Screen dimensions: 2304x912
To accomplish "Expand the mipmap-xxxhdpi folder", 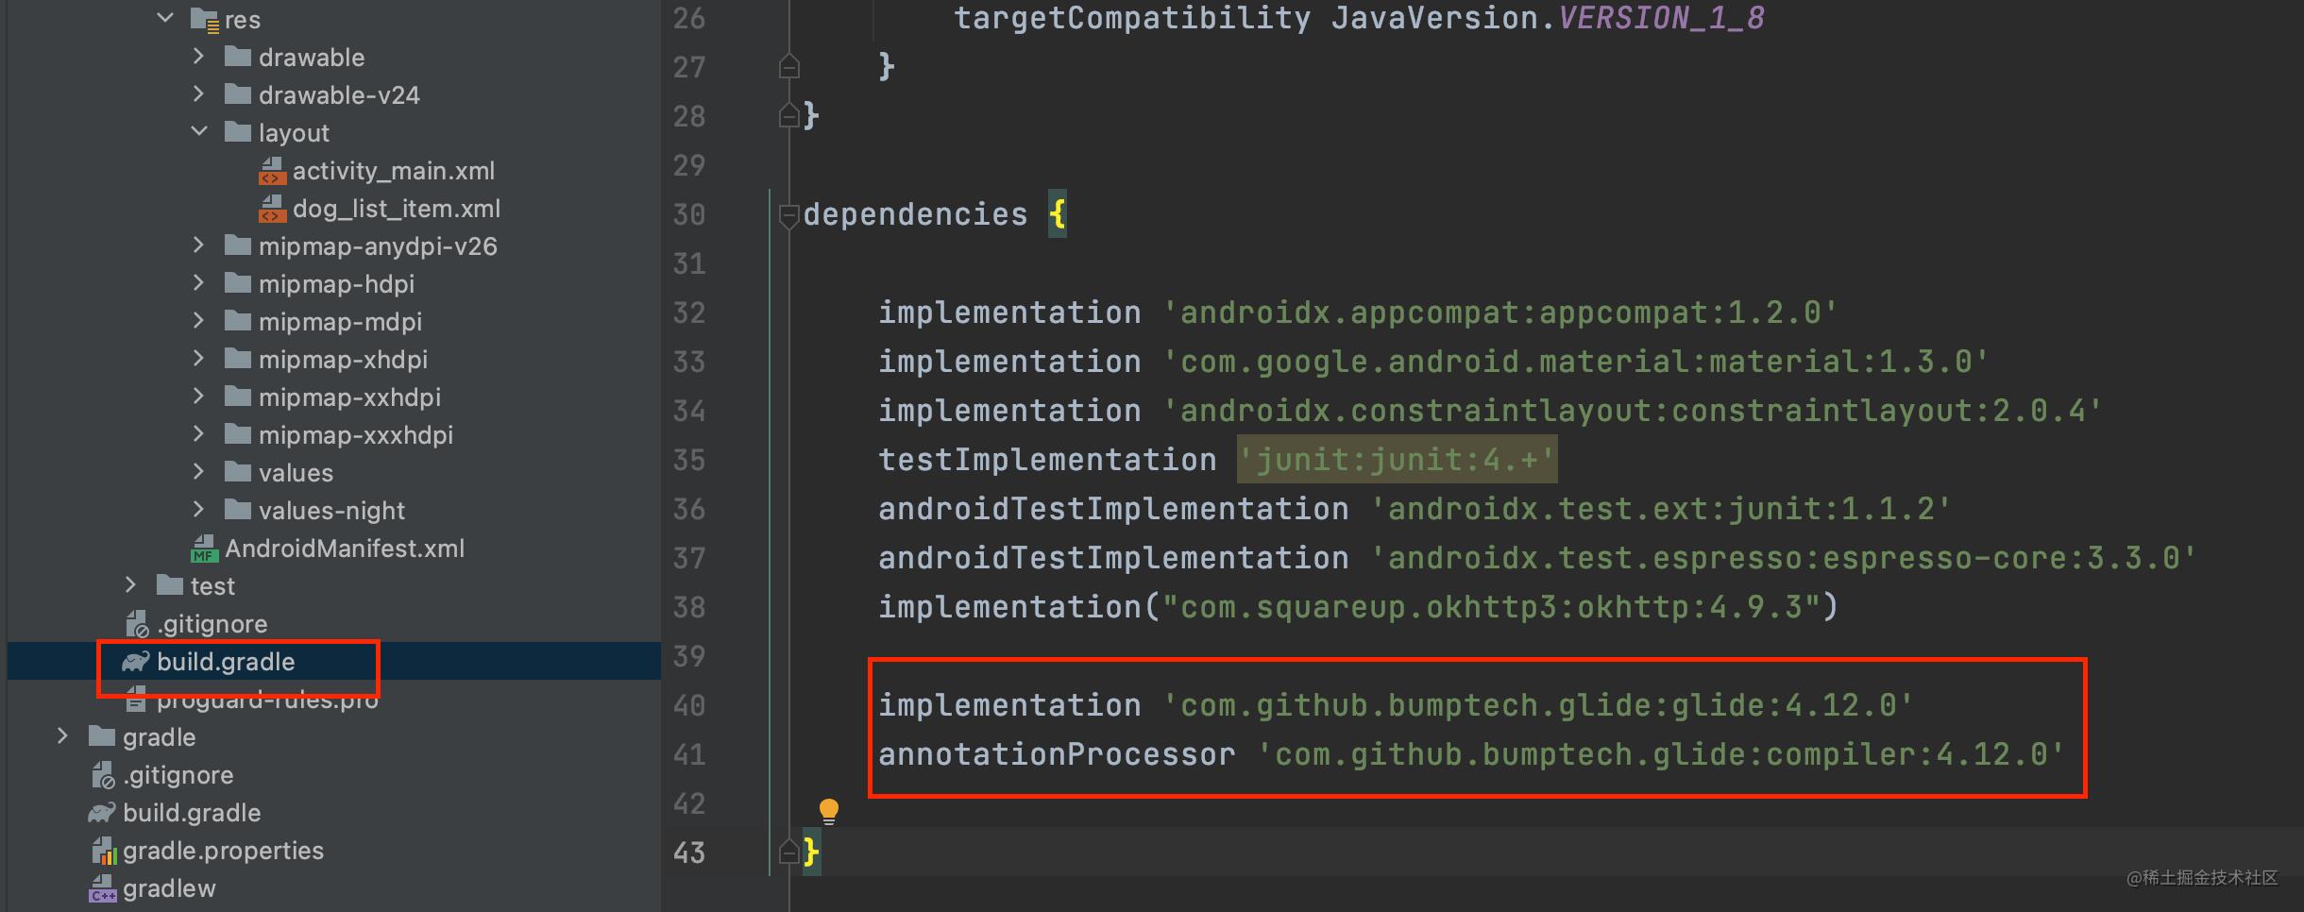I will point(198,433).
